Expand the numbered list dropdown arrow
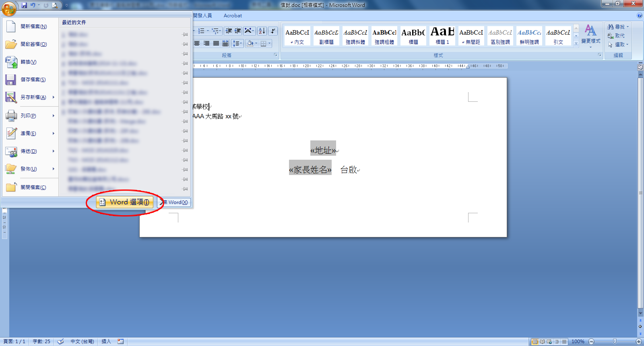Image resolution: width=644 pixels, height=346 pixels. pyautogui.click(x=208, y=31)
